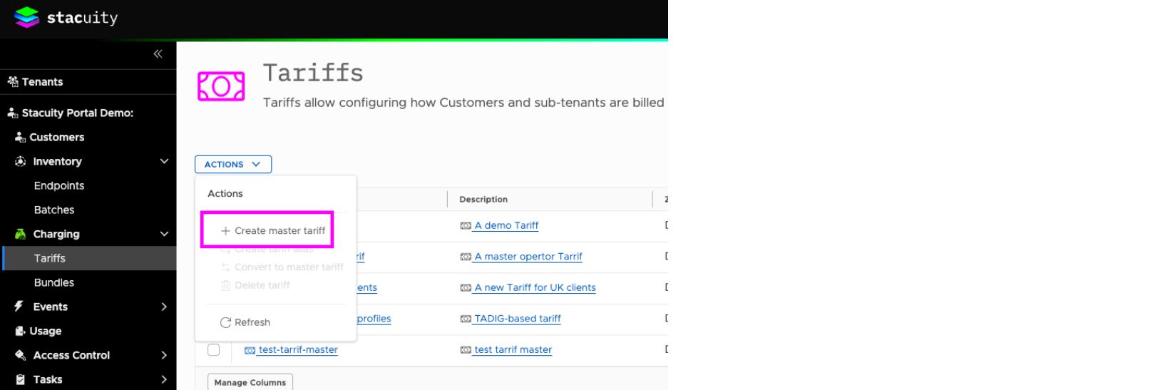Screen dimensions: 1158x390
Task: Click the stacuity logo in the header
Action: point(66,17)
